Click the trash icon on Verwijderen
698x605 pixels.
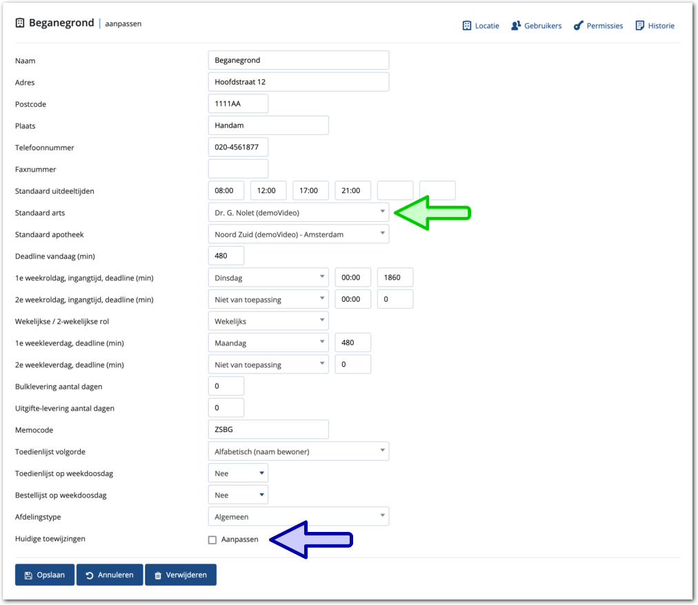158,575
